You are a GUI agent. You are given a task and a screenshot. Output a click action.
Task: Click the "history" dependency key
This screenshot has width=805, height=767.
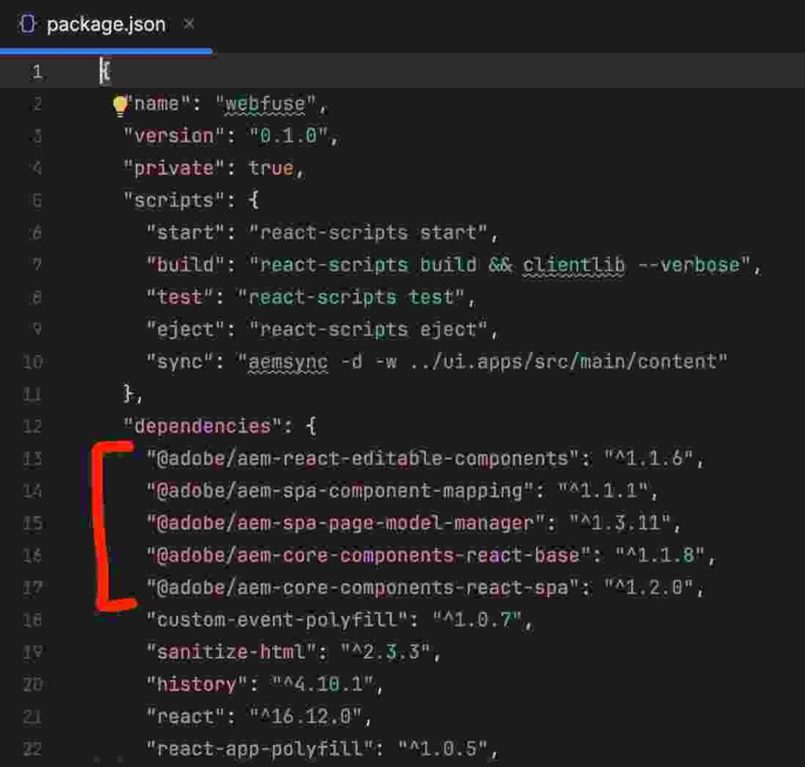pos(197,684)
